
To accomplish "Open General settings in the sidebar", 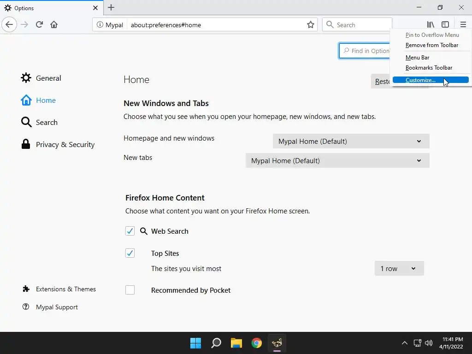I will 41,78.
